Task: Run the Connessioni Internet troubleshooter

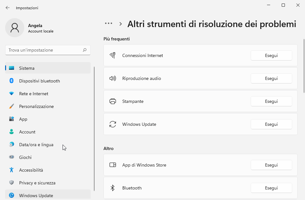Action: (271, 55)
